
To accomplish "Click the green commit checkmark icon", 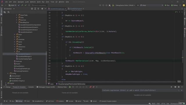I will 26,5.
